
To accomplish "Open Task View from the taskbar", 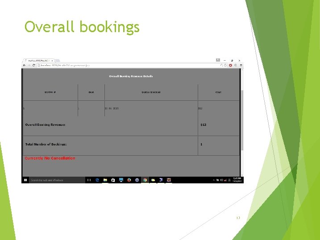I will pyautogui.click(x=89, y=180).
